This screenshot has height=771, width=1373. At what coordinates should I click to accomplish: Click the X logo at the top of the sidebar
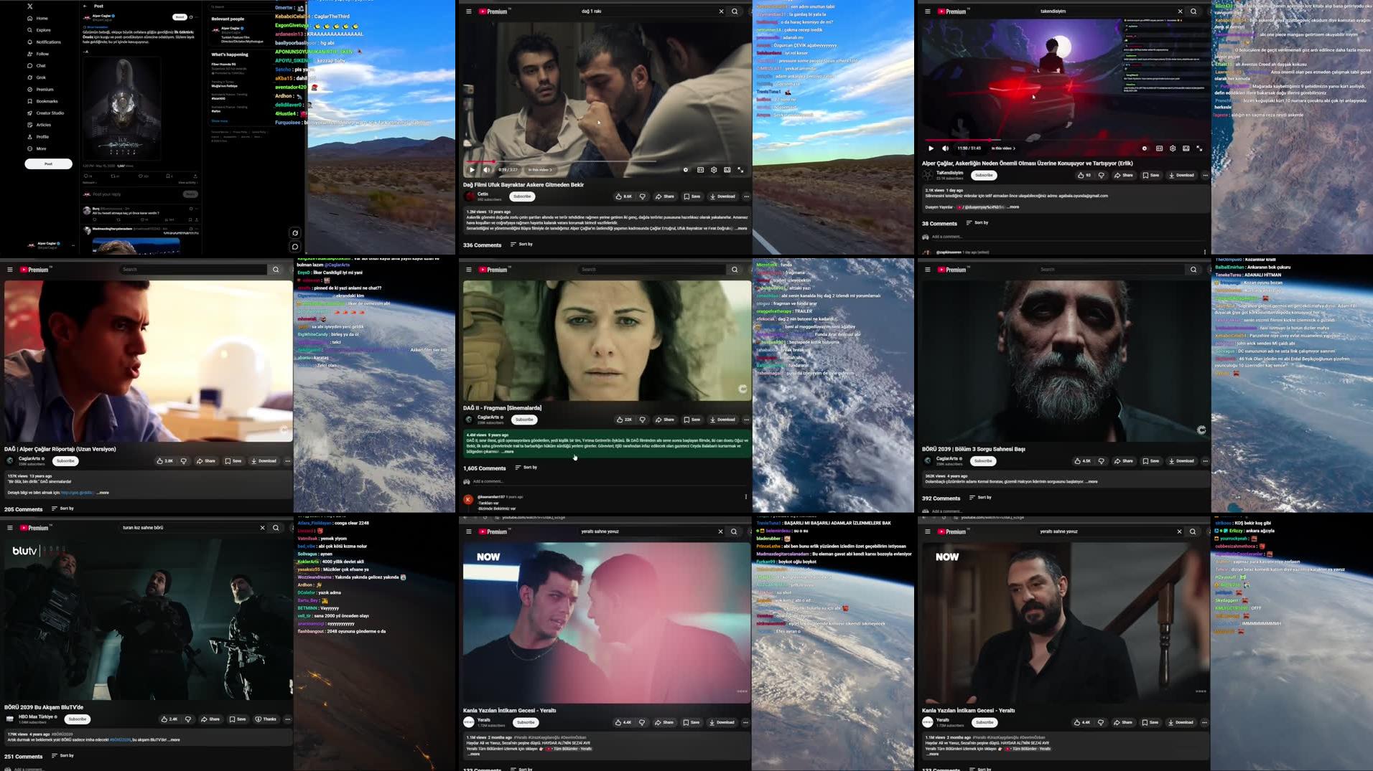pos(30,6)
